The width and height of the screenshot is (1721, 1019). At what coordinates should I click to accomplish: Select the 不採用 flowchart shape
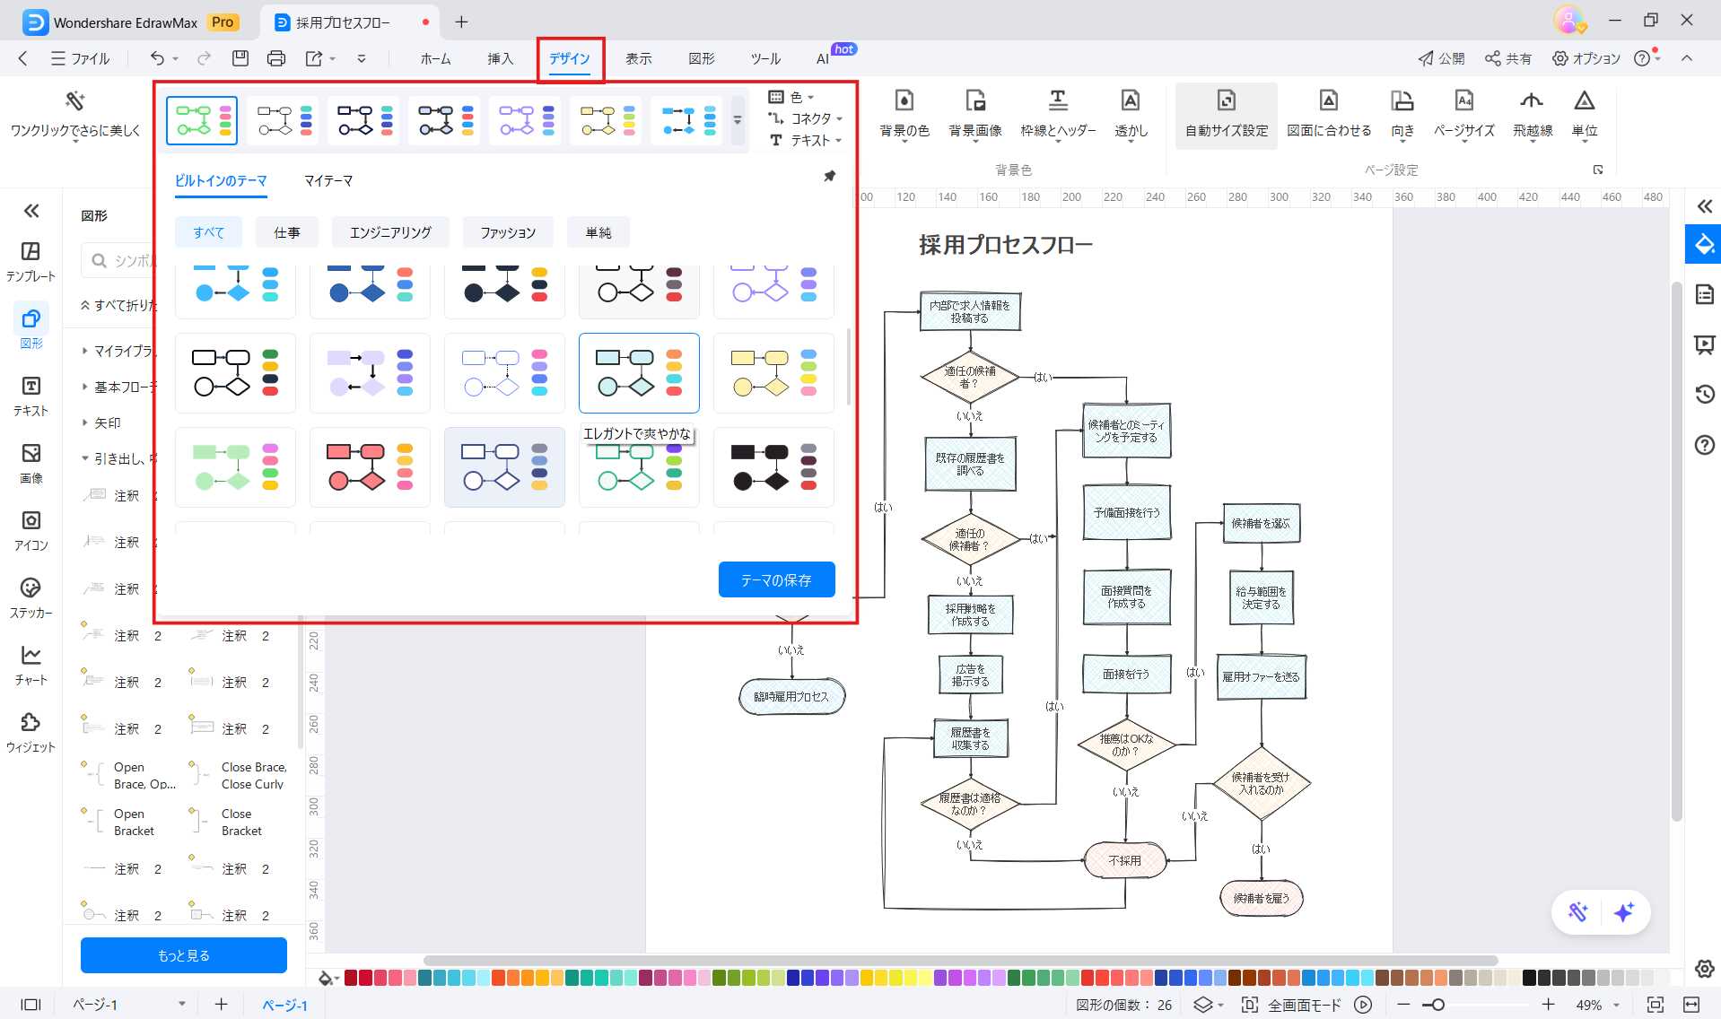click(x=1124, y=860)
